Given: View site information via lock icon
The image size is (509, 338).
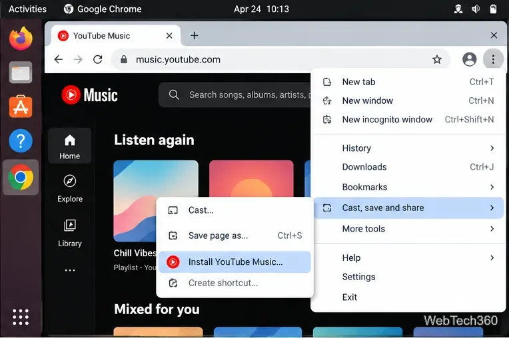Looking at the screenshot, I should coord(124,59).
